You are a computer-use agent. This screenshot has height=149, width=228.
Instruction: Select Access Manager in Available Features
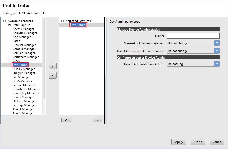(x=23, y=29)
